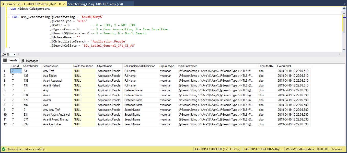Screen dimensions: 347x153
Task: Select the SQLQuery1.sql document tab
Action: click(29, 4)
